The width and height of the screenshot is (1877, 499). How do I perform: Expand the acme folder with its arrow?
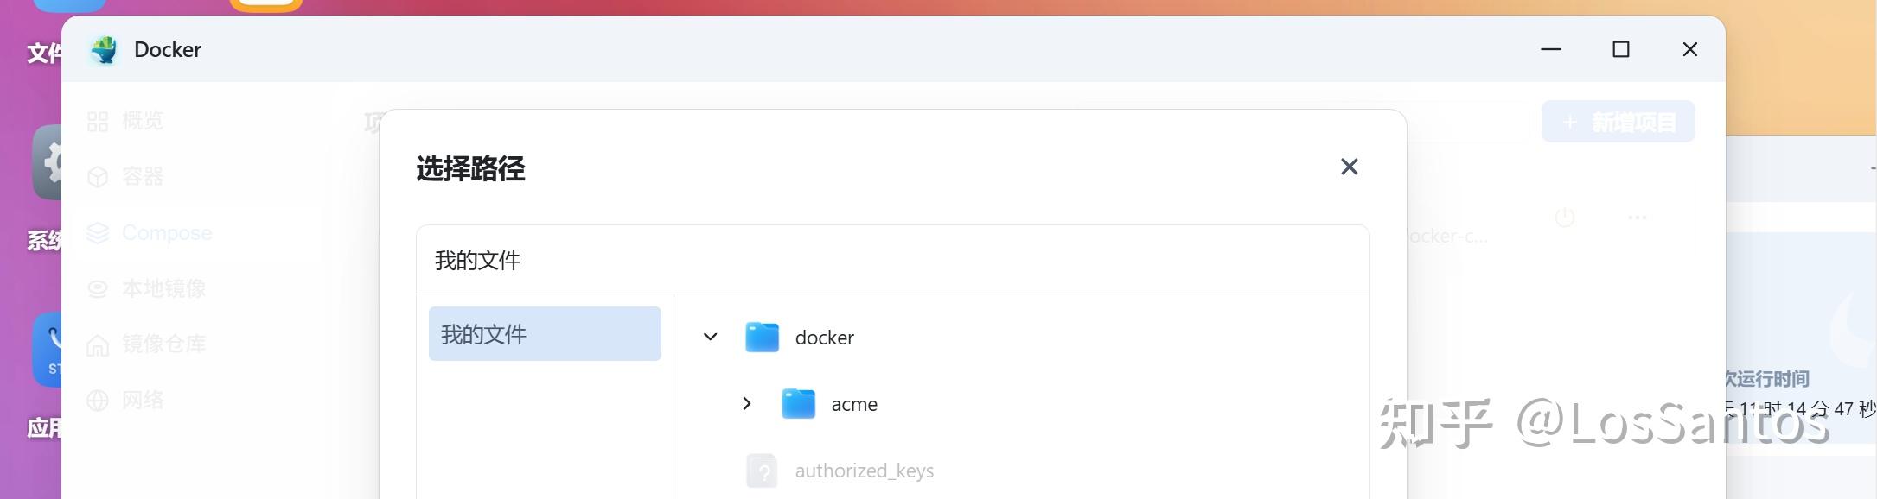(x=747, y=403)
